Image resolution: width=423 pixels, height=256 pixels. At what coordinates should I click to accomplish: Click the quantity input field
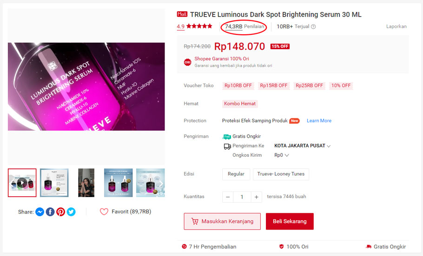point(242,197)
